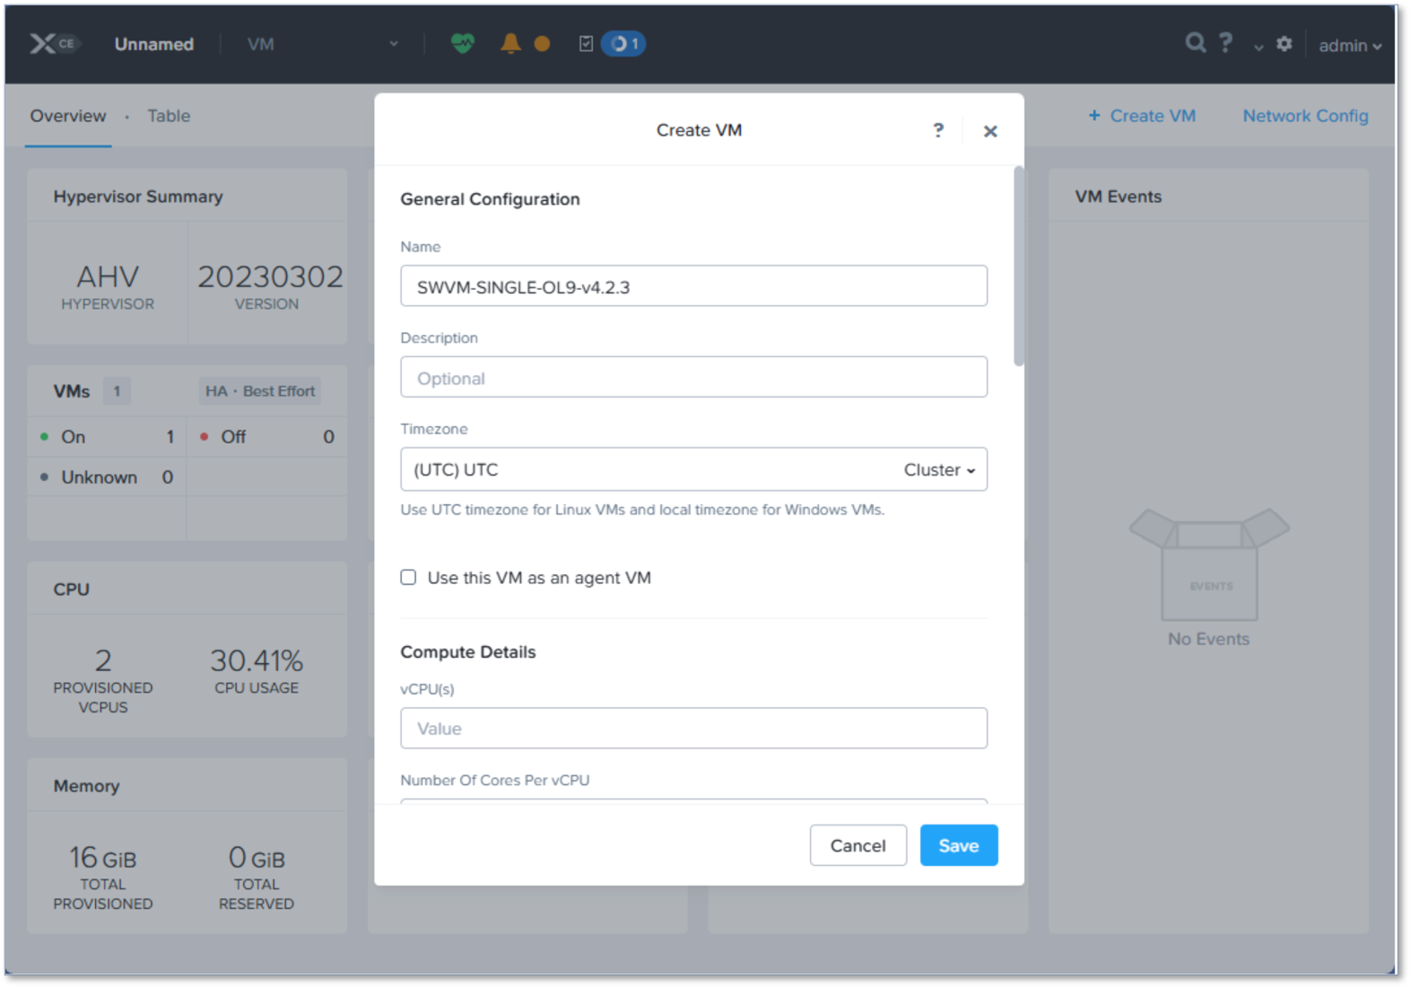The image size is (1410, 987).
Task: Select the Overview tab
Action: tap(68, 116)
